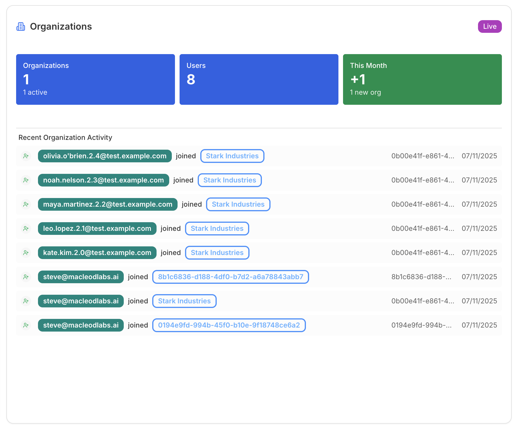Select Stark Industries tag in noah.nelson row
Viewport: 518px width, 430px height.
tap(229, 180)
